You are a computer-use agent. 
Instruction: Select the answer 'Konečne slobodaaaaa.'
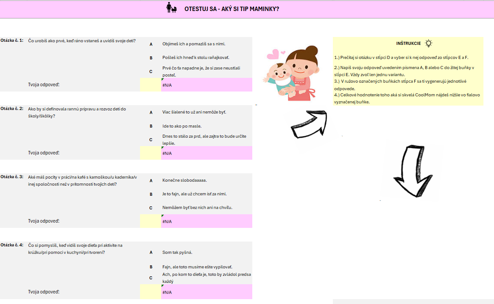tap(184, 180)
